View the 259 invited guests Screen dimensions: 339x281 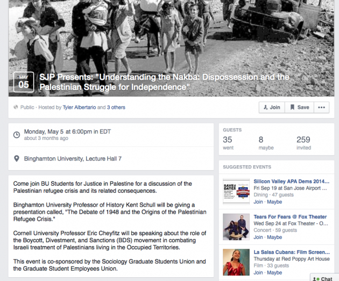303,143
